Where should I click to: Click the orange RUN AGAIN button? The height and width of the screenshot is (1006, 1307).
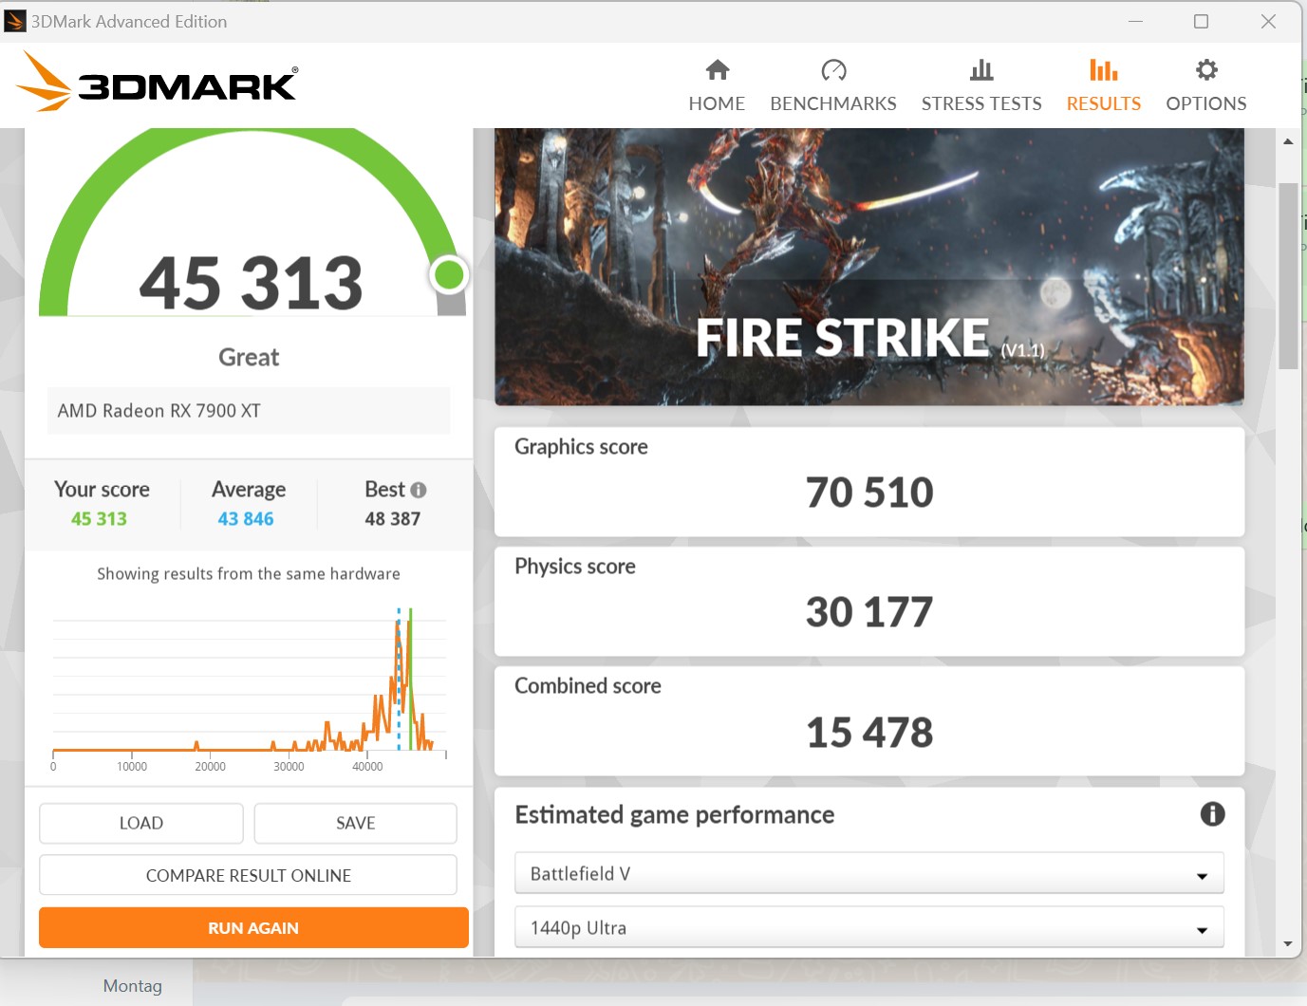click(253, 927)
